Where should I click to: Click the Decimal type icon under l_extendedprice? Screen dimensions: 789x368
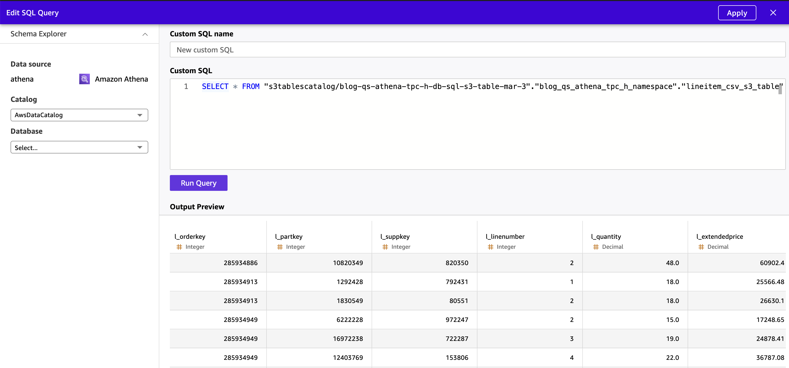tap(701, 247)
